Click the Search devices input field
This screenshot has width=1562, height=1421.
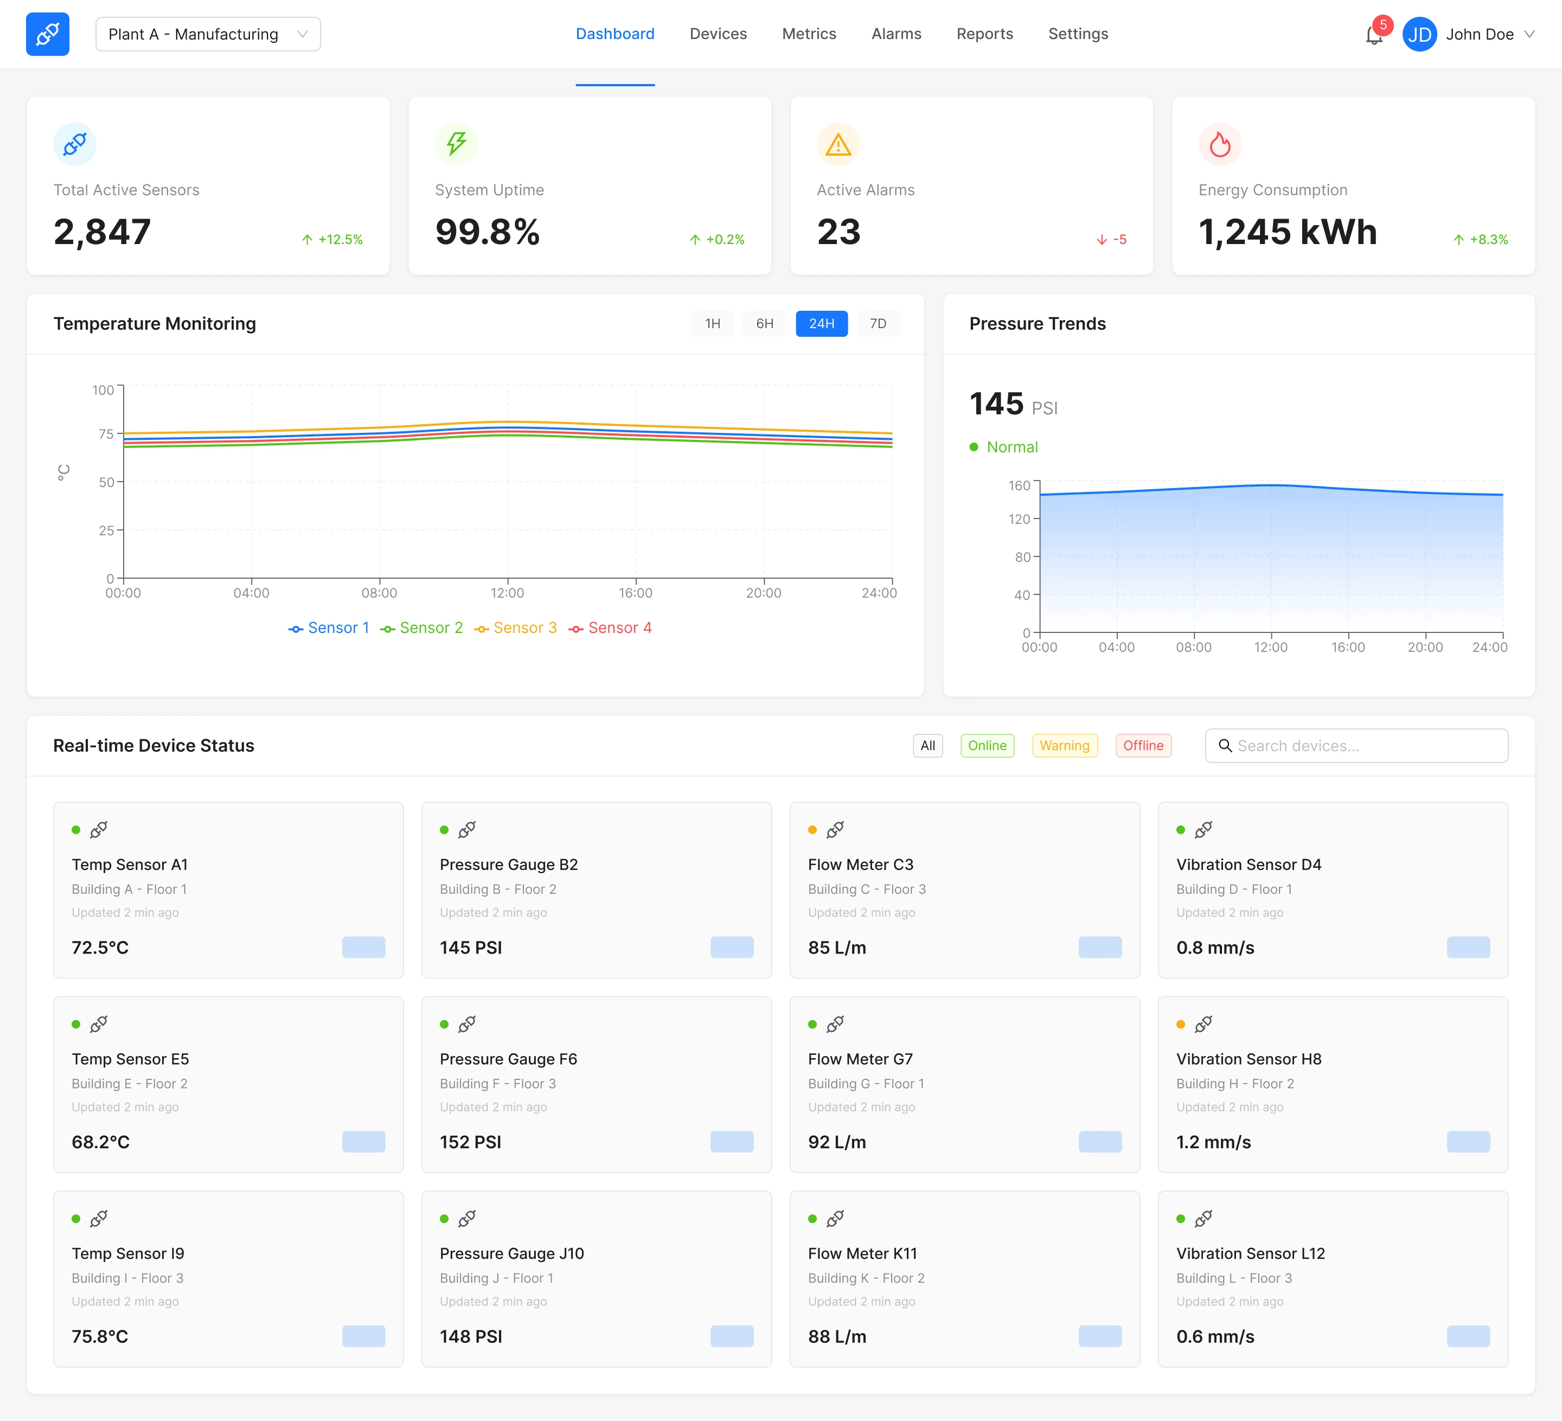[1367, 745]
